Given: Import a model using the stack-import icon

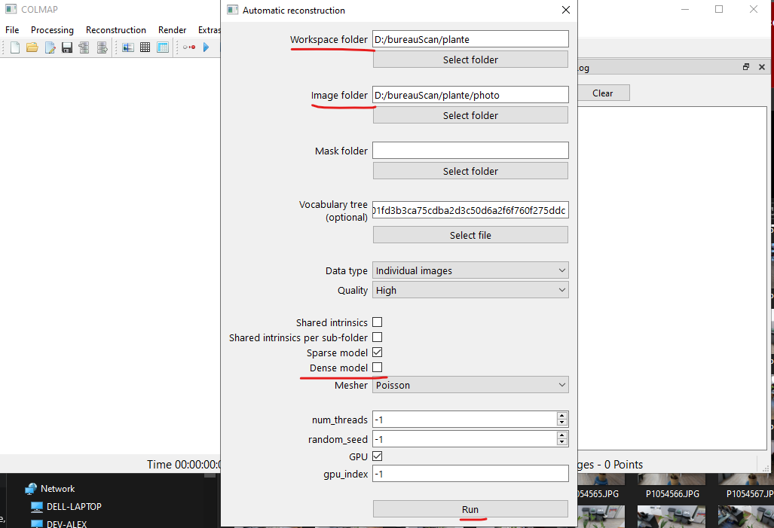Looking at the screenshot, I should tap(83, 47).
